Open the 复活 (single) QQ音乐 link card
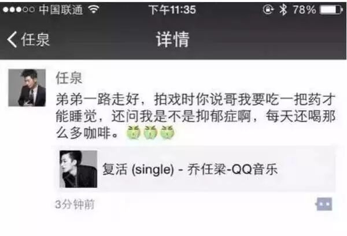The image size is (347, 236). (x=196, y=169)
